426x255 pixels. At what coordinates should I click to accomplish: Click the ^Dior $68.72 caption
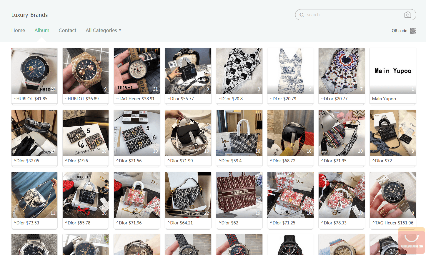[x=282, y=161]
